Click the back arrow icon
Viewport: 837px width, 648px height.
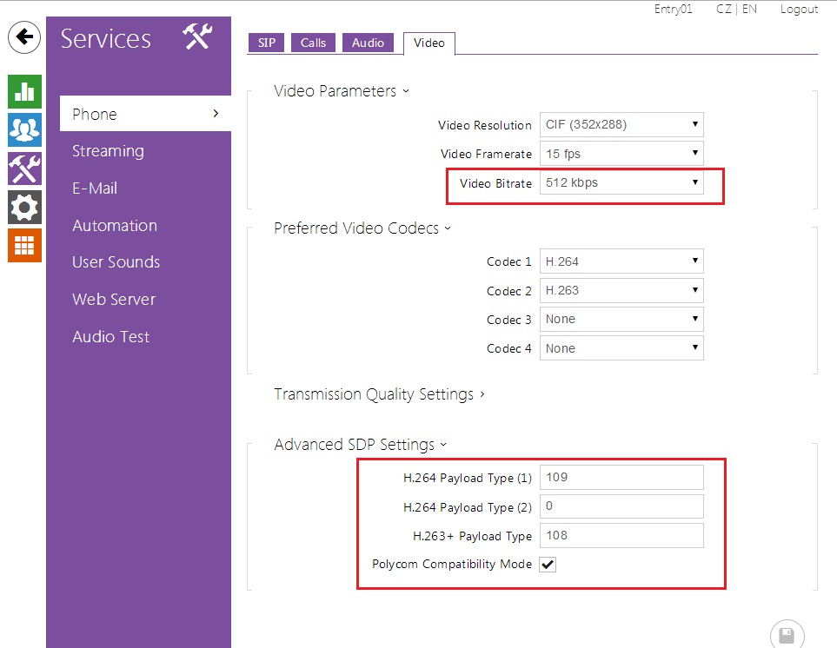(25, 37)
